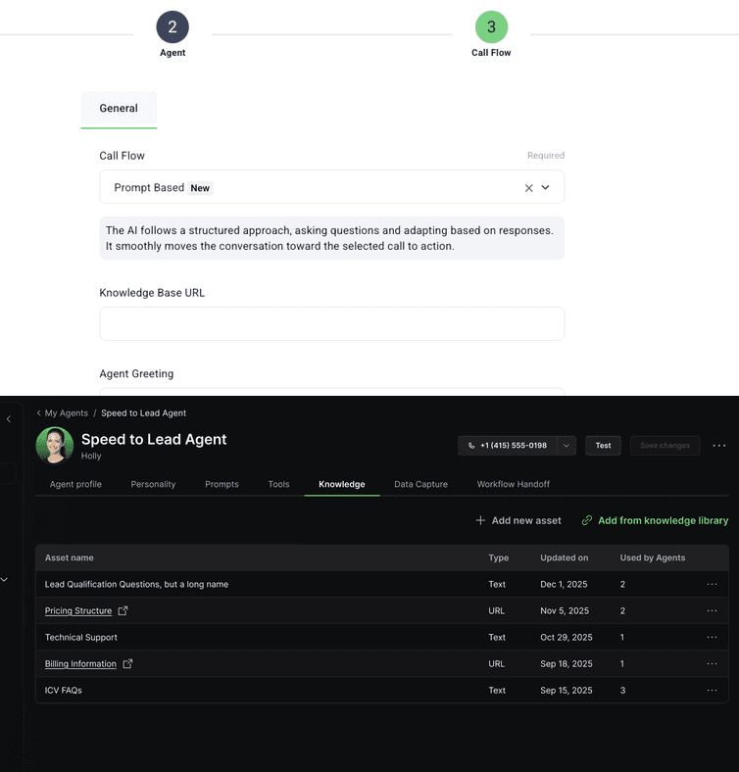Click Holly's agent avatar picture
739x772 pixels.
point(55,445)
